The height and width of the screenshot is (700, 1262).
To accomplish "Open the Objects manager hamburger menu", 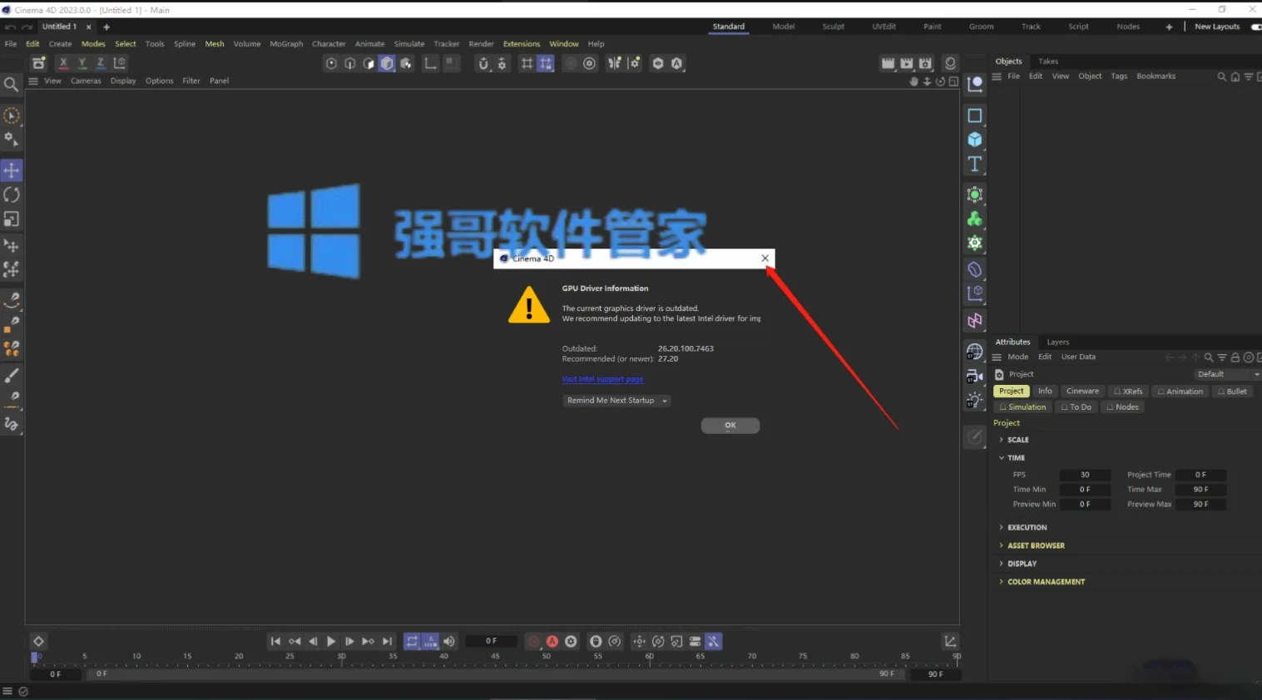I will pos(997,76).
